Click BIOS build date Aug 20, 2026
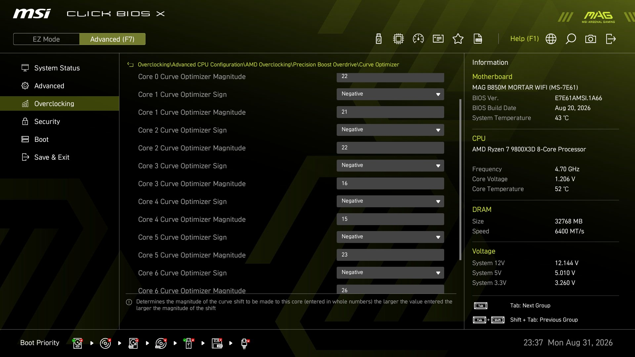 point(572,108)
